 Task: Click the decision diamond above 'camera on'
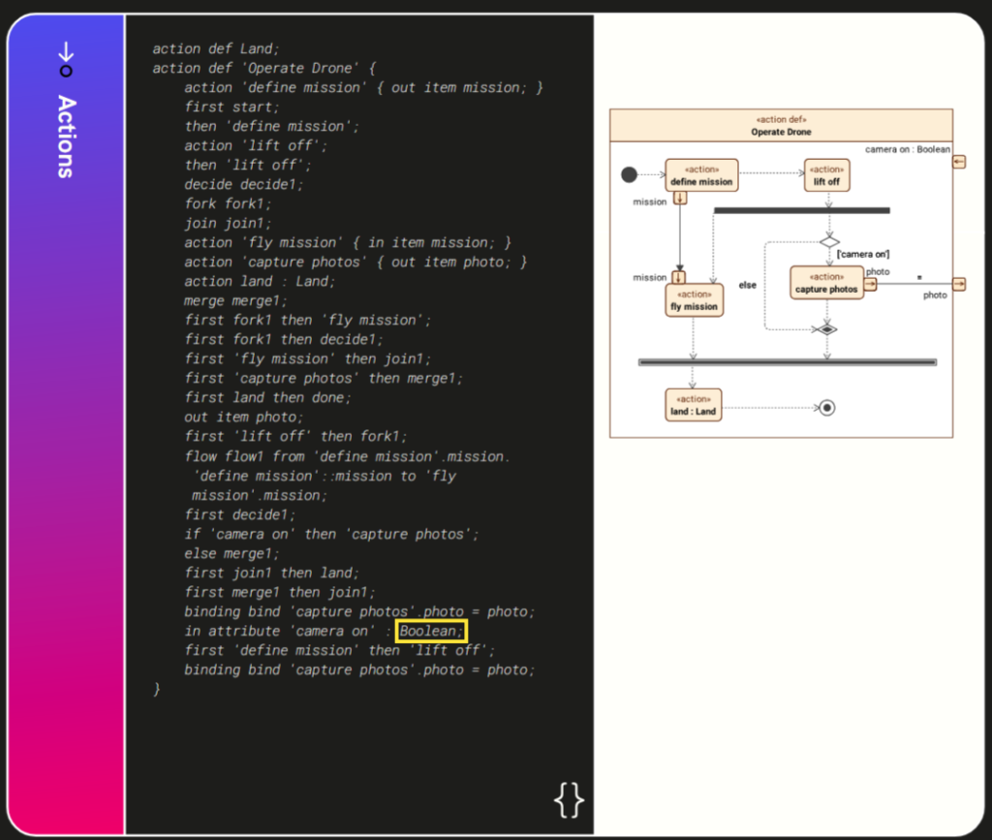pyautogui.click(x=828, y=241)
